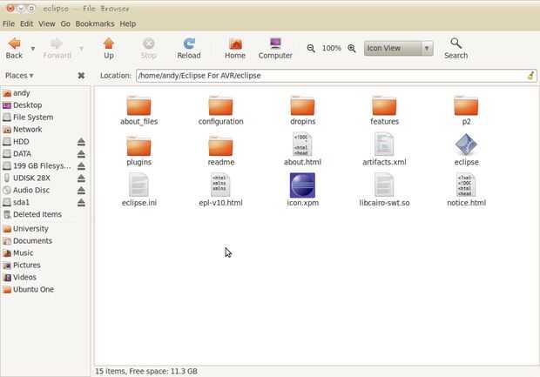Open File System in Places sidebar
Screen dimensions: 540x377
[x=28, y=118]
